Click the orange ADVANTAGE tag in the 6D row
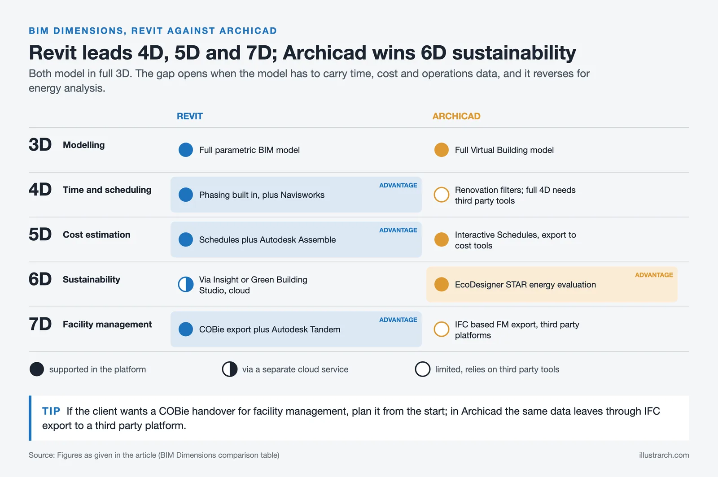 (654, 275)
